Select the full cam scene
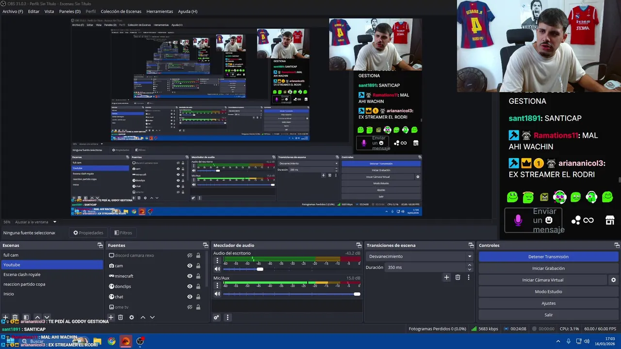Screen dimensions: 621x349 (52, 255)
